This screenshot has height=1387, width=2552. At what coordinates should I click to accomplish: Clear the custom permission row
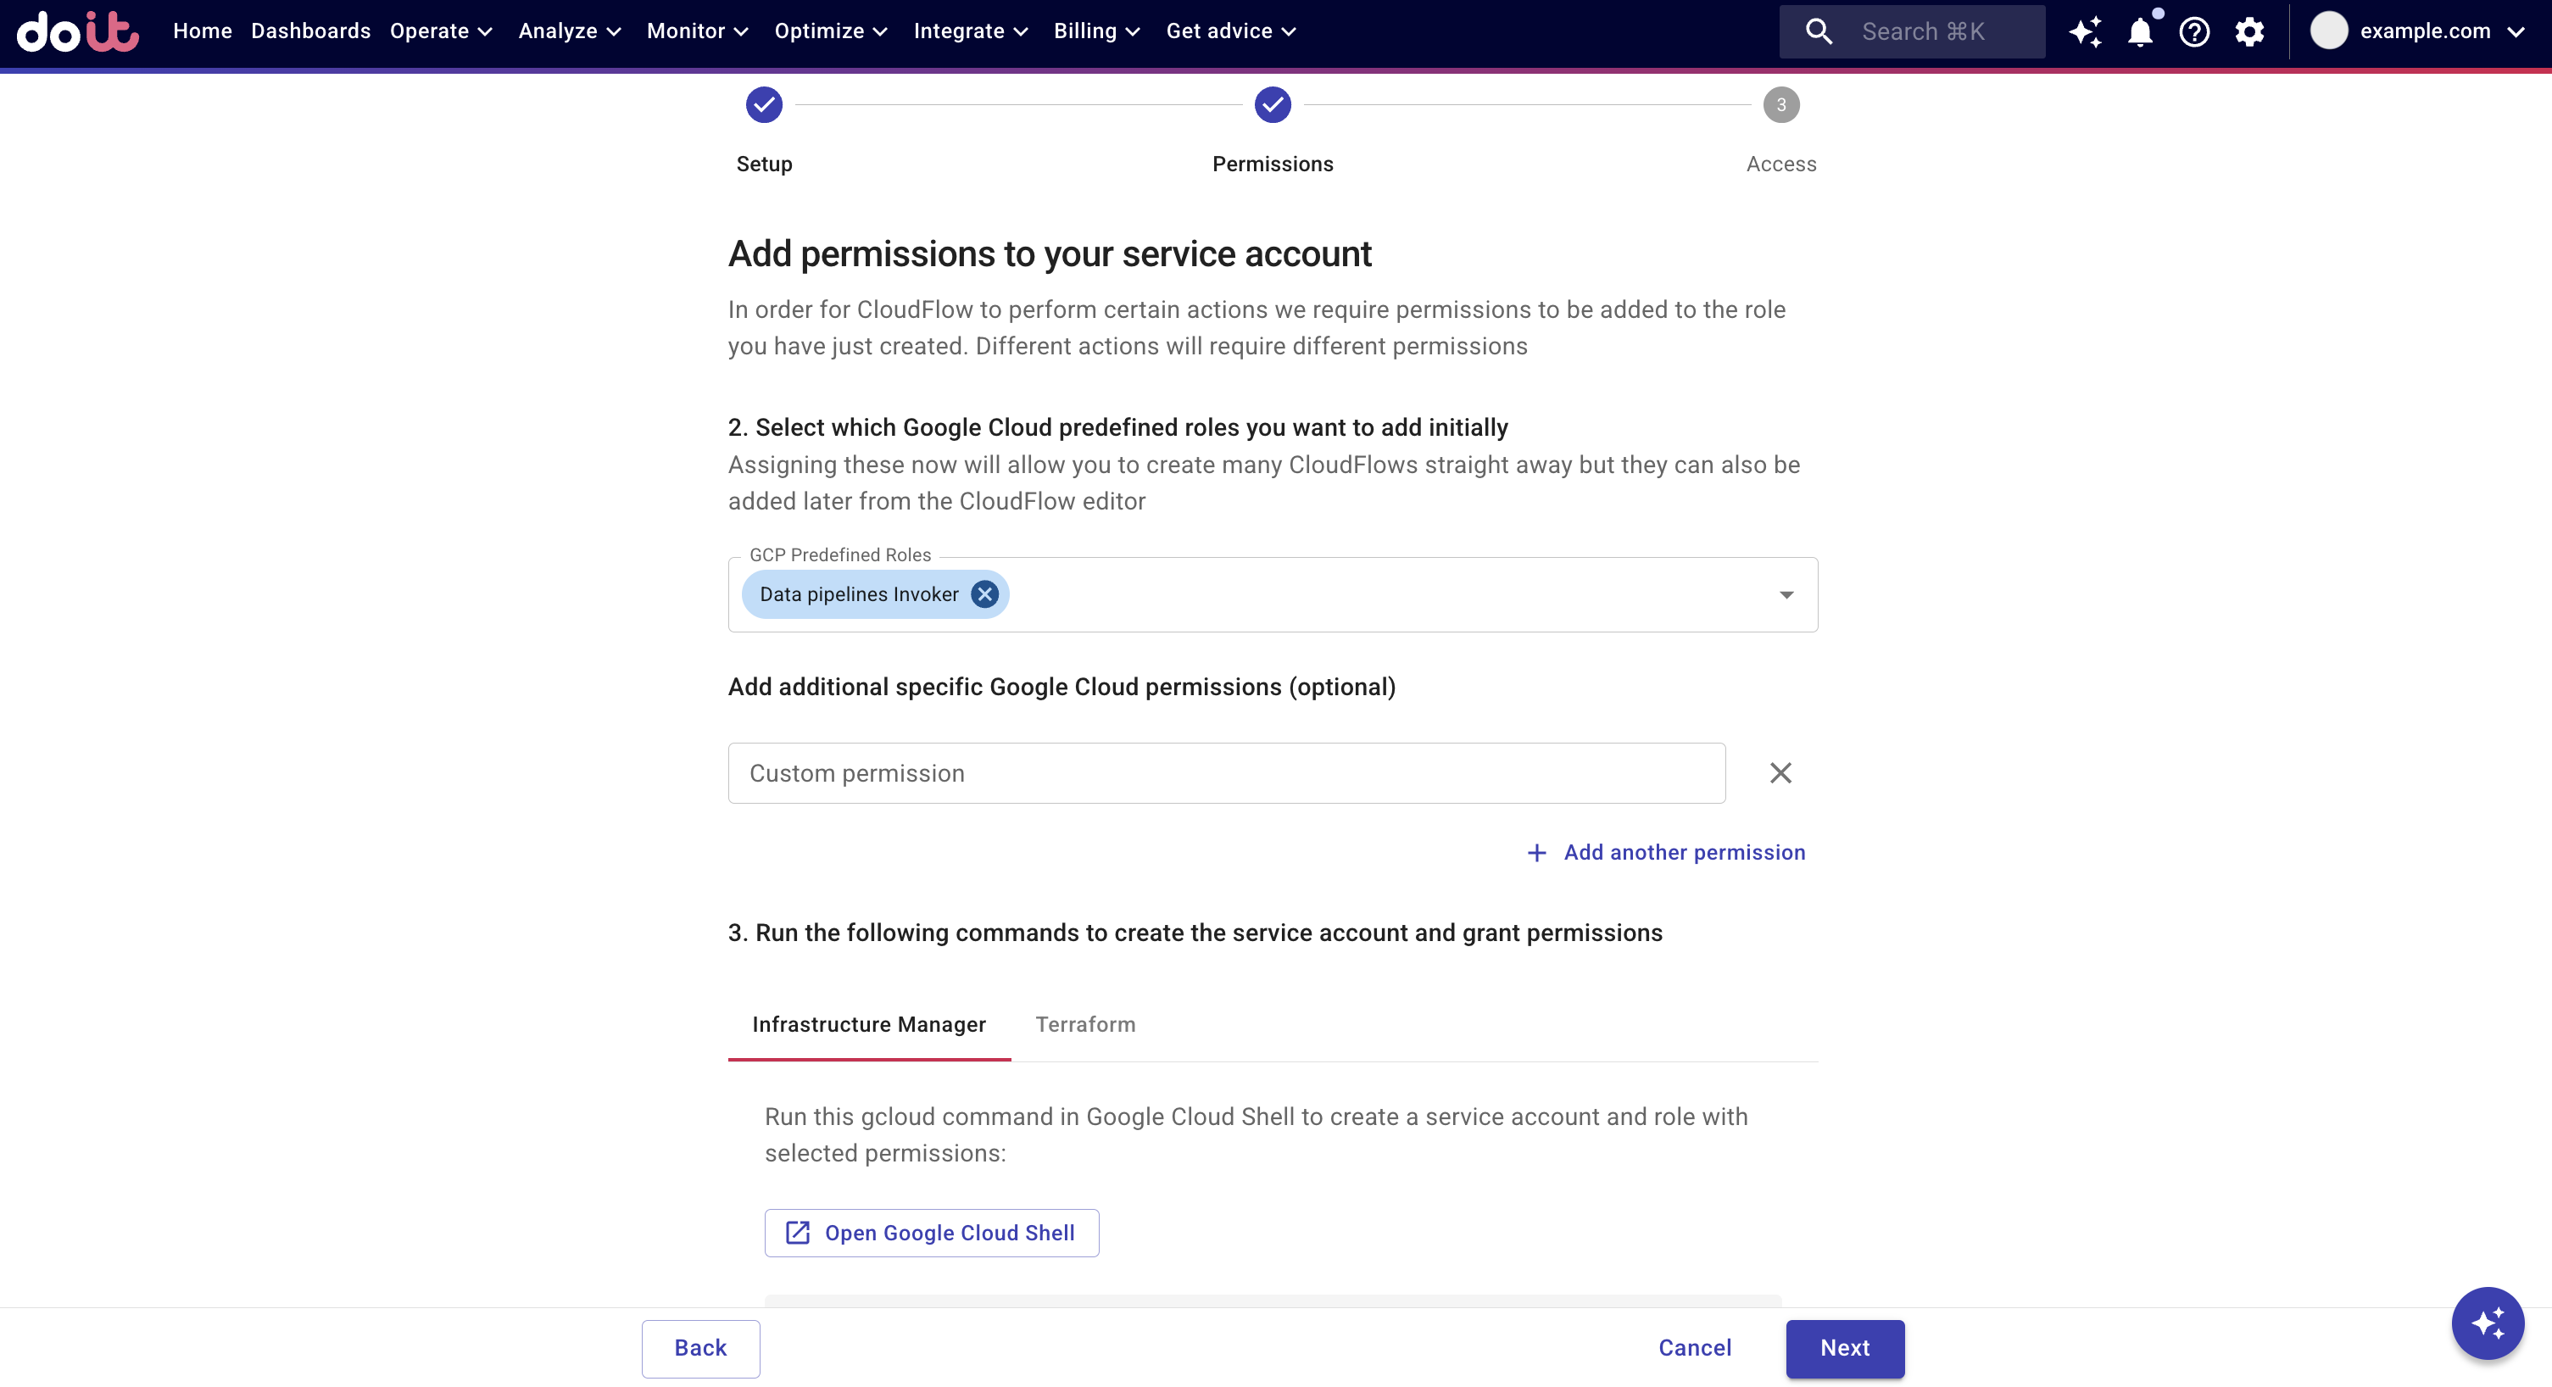[x=1780, y=772]
